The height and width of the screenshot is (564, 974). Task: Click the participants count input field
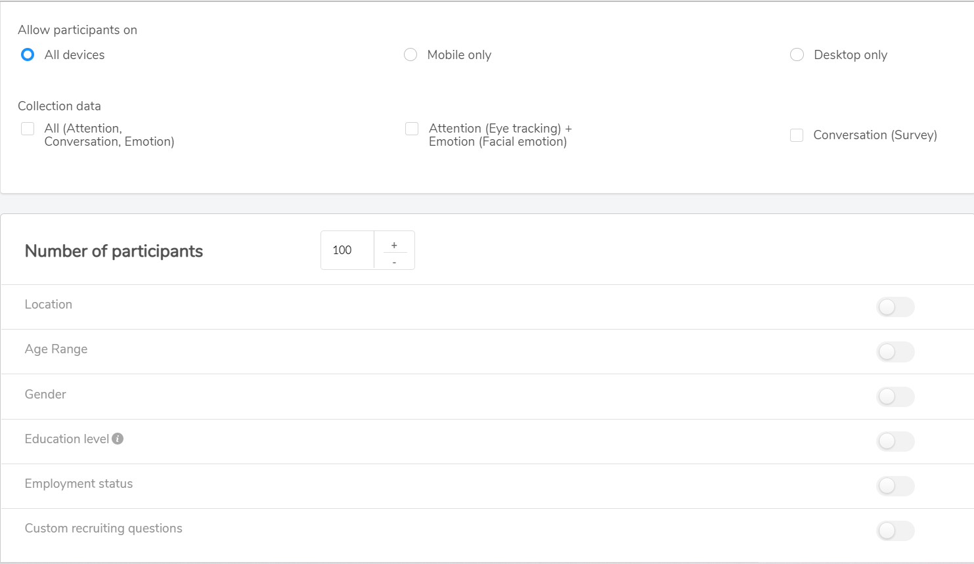[x=346, y=250]
